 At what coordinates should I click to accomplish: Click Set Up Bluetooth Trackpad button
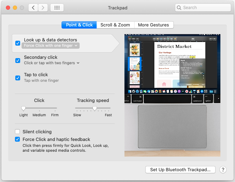pos(180,170)
